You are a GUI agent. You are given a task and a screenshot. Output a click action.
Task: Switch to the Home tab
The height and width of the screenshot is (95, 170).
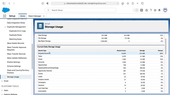[23, 16]
